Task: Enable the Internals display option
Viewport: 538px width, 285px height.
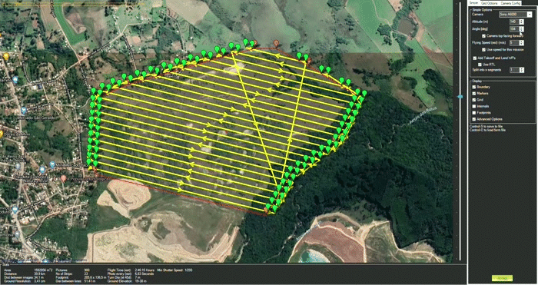Action: pos(474,106)
